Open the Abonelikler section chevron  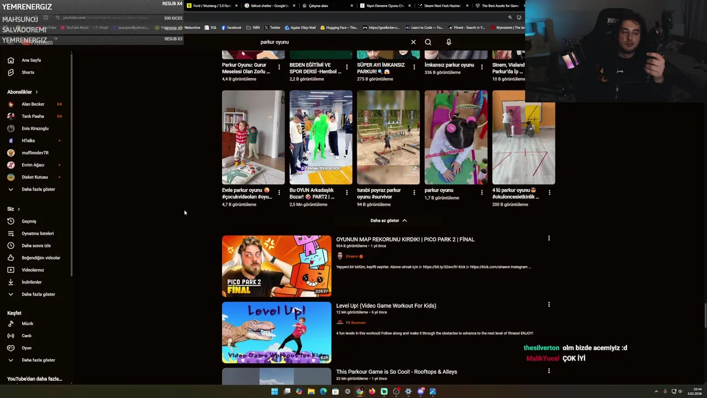[x=36, y=92]
